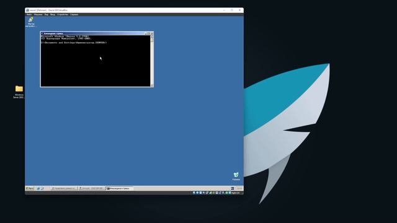The width and height of the screenshot is (397, 223).
Task: Open the Ввод menu in VirtualBox
Action: pyautogui.click(x=53, y=15)
